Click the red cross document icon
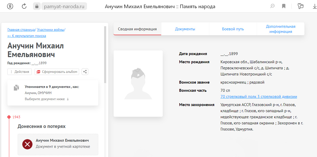 (27, 144)
